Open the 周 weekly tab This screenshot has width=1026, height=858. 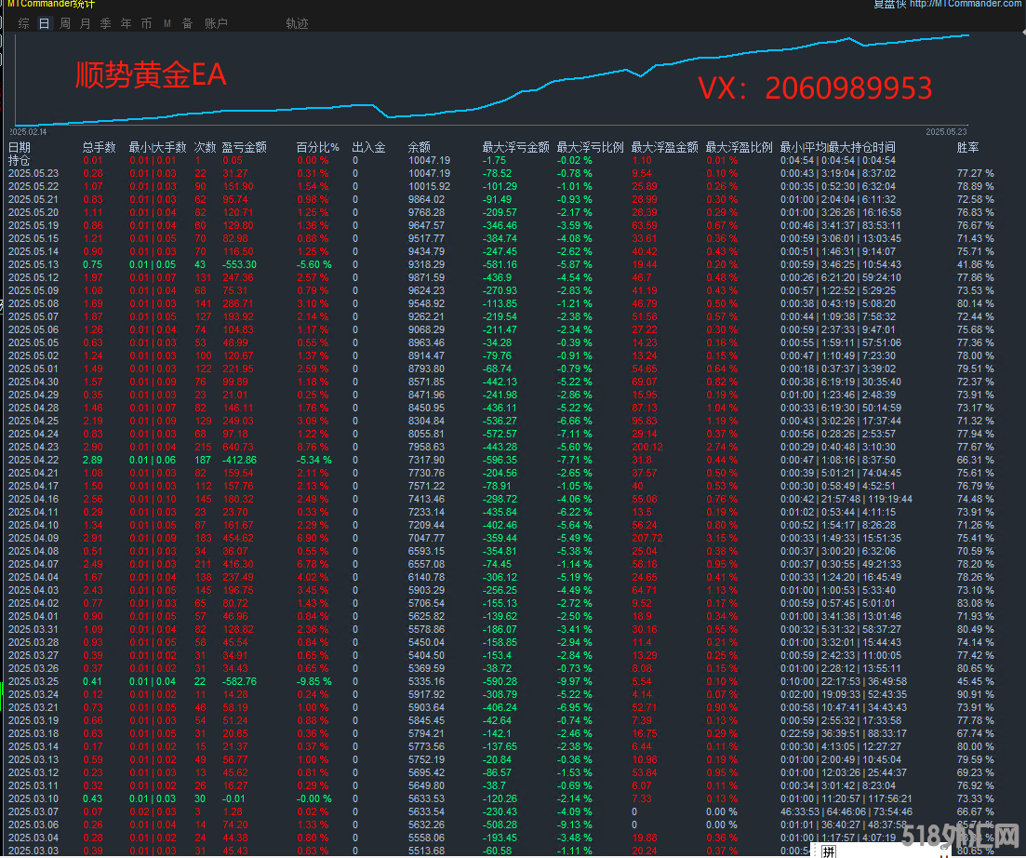pos(65,23)
